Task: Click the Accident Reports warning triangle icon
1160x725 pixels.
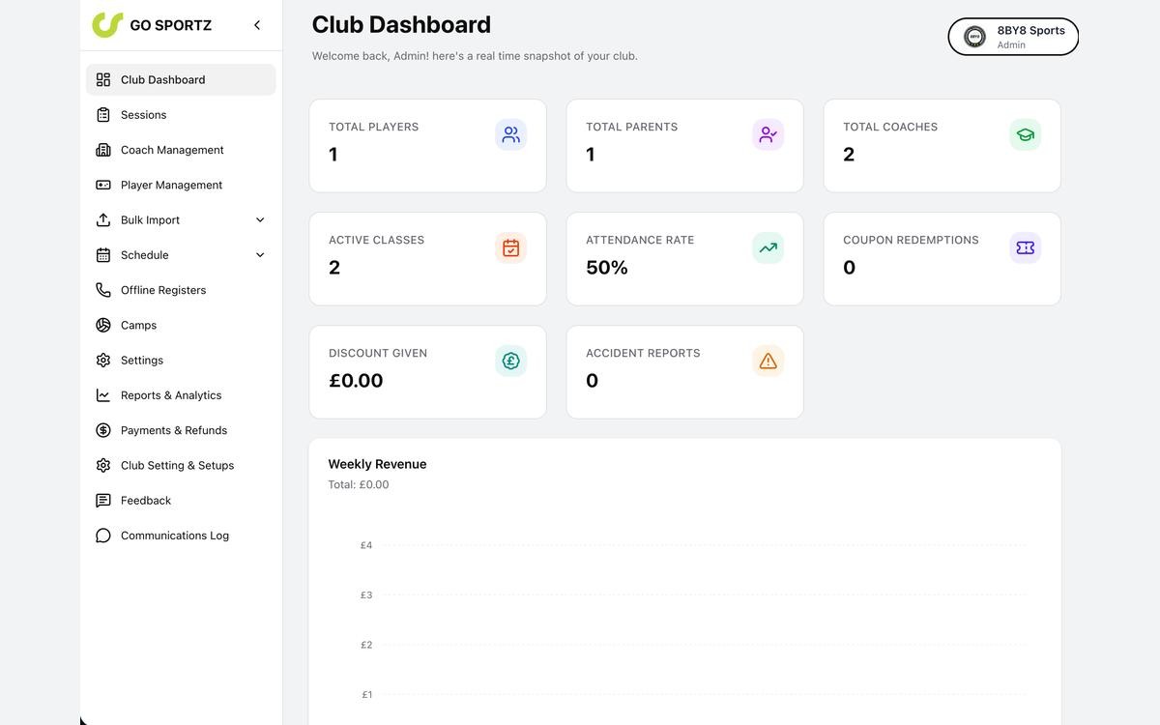Action: click(768, 361)
